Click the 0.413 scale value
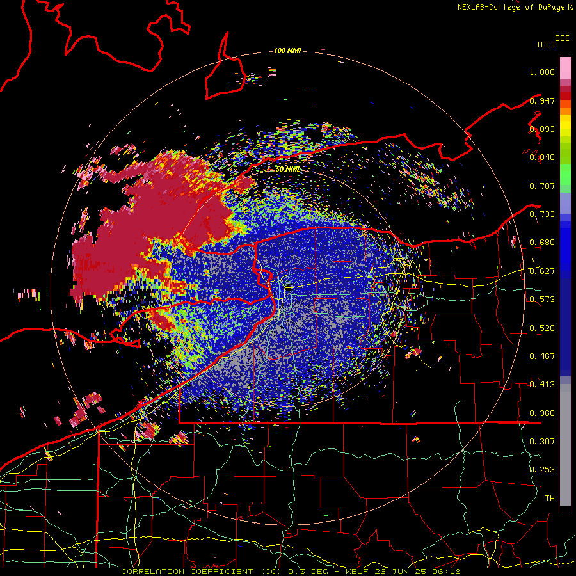 click(542, 385)
